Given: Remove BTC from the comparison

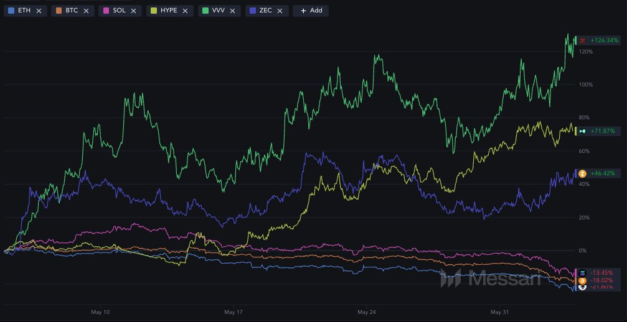Looking at the screenshot, I should pyautogui.click(x=86, y=11).
